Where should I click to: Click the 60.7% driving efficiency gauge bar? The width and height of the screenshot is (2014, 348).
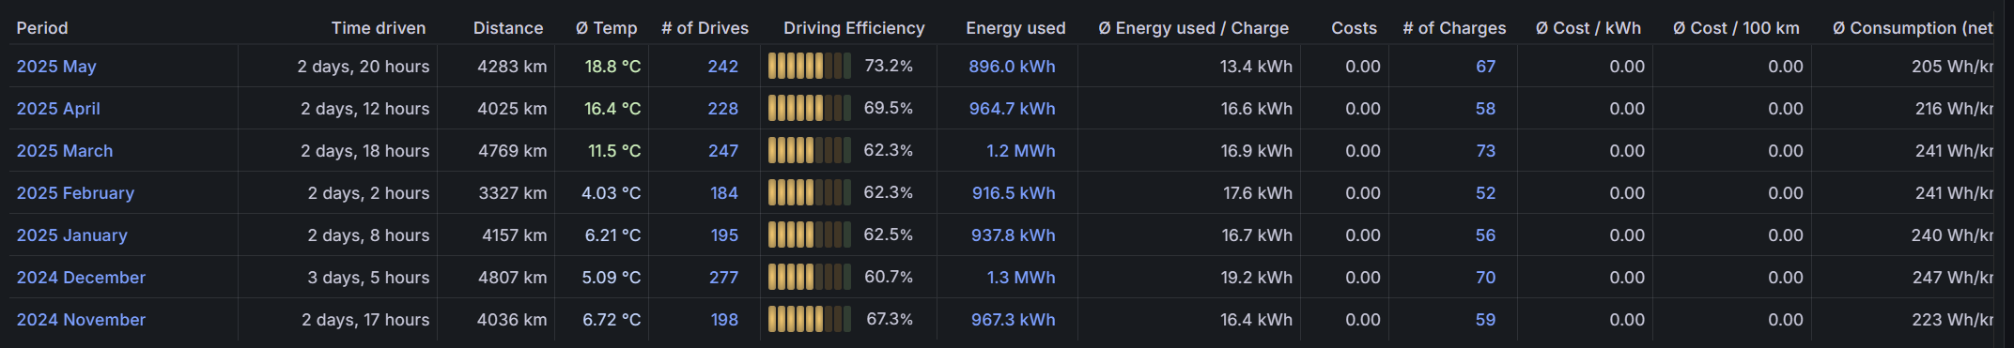(x=810, y=278)
